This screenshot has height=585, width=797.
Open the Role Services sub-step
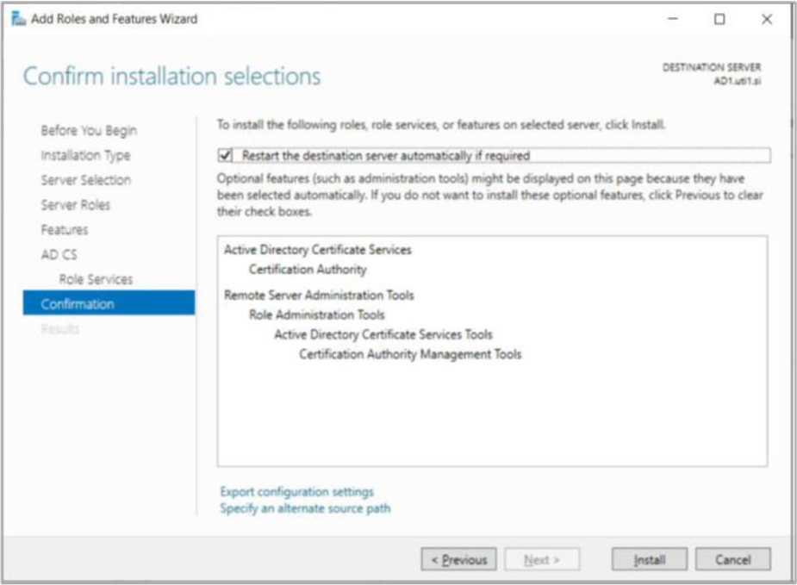point(96,279)
